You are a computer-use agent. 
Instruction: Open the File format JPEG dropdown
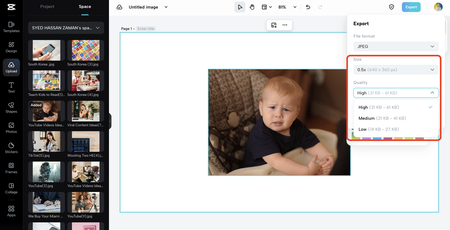click(x=396, y=46)
